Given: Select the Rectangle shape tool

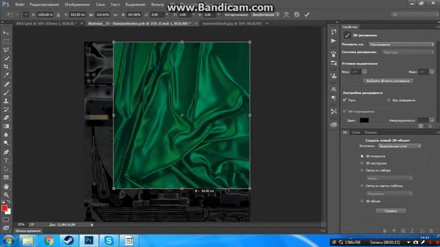Looking at the screenshot, I should 6,178.
